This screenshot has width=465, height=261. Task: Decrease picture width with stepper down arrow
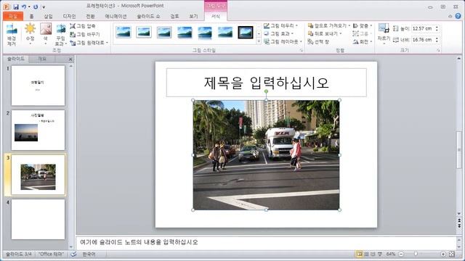(x=437, y=41)
